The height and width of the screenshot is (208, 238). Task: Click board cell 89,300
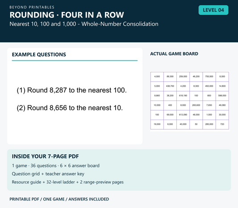coord(170,77)
